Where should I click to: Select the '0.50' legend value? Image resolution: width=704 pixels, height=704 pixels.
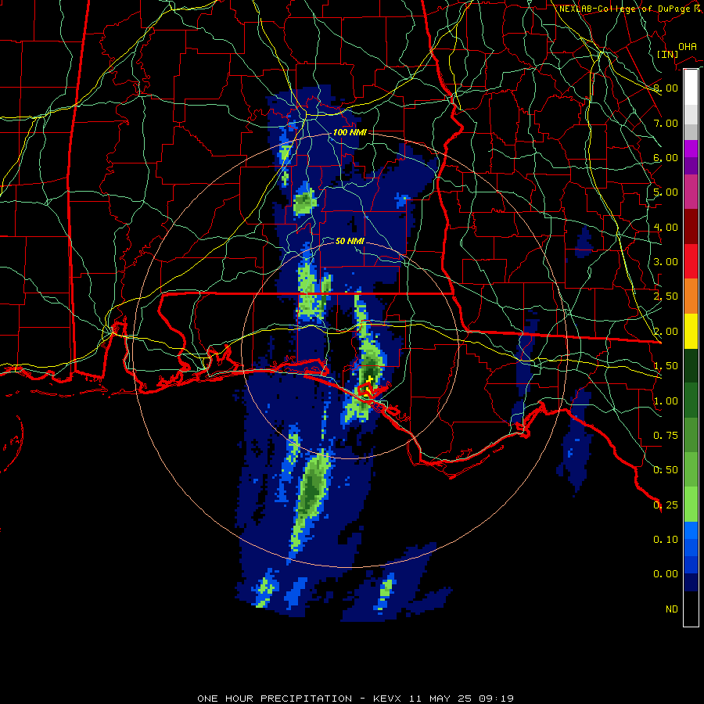point(666,470)
